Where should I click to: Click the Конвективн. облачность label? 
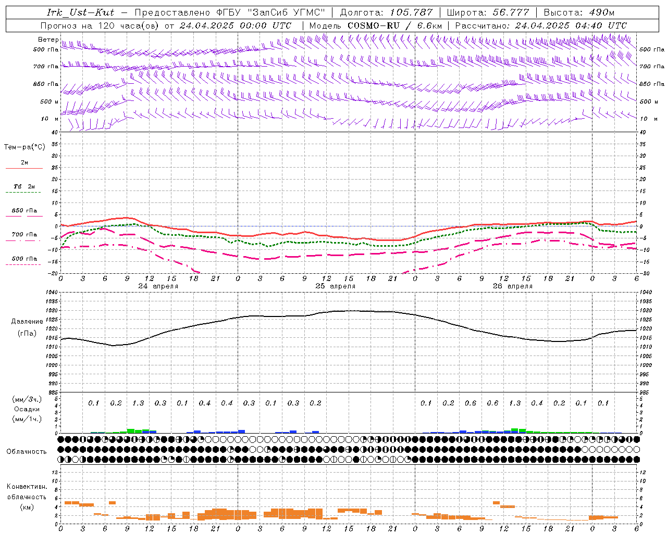[x=27, y=492]
